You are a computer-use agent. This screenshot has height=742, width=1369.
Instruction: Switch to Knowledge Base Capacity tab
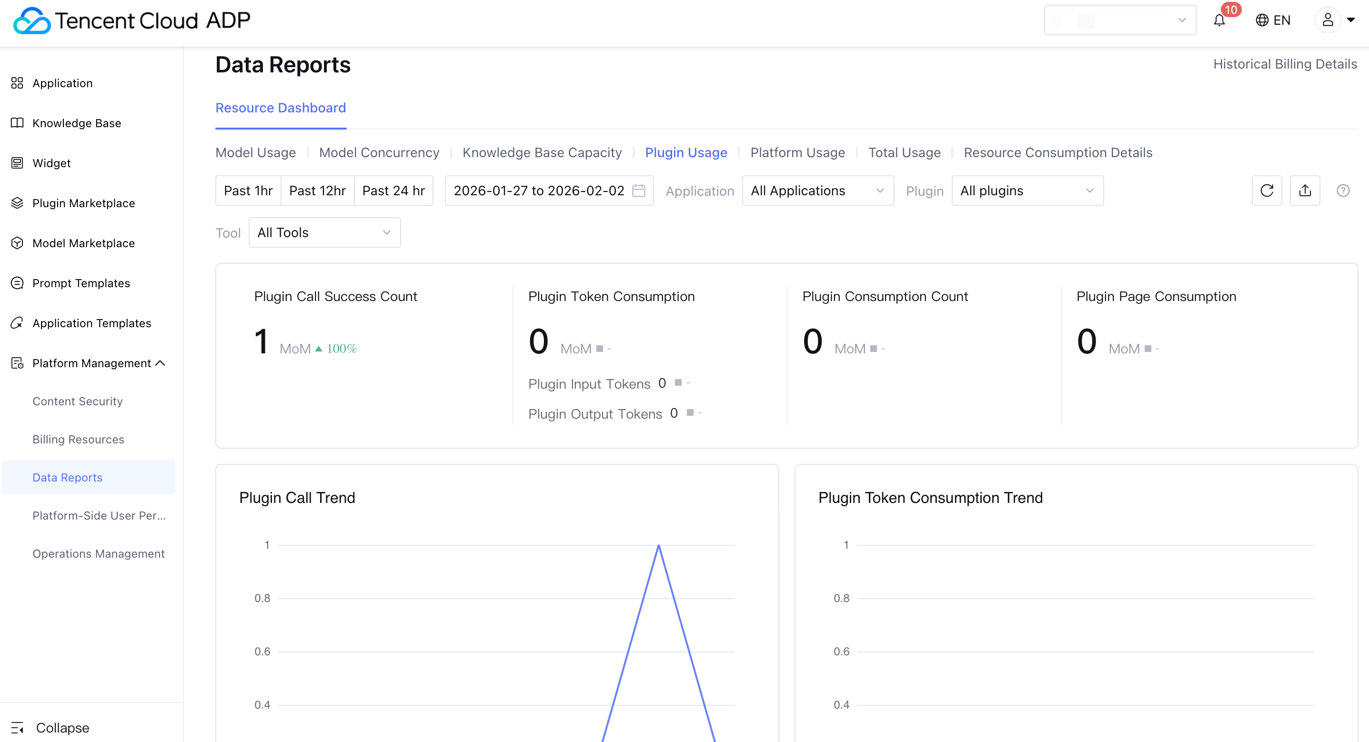coord(542,152)
